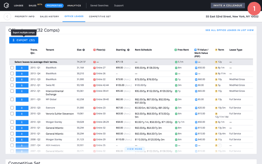Click the yellow Term column icon
Screen dimensions: 262x164
(216, 50)
